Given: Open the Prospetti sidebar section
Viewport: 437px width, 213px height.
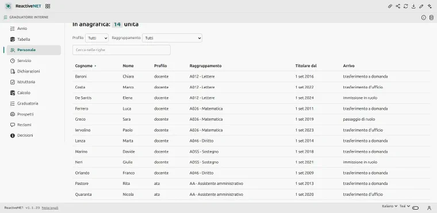Looking at the screenshot, I should (x=34, y=114).
